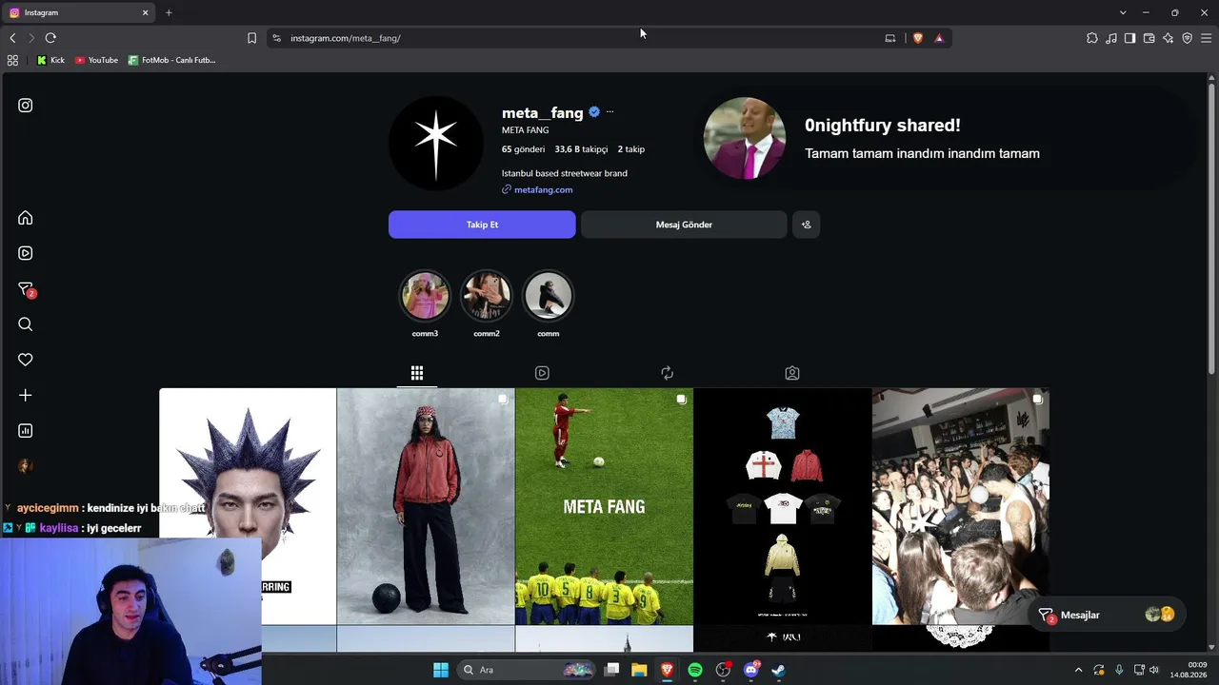Open the Brave Wallet icon
The height and width of the screenshot is (685, 1219).
pyautogui.click(x=1149, y=38)
